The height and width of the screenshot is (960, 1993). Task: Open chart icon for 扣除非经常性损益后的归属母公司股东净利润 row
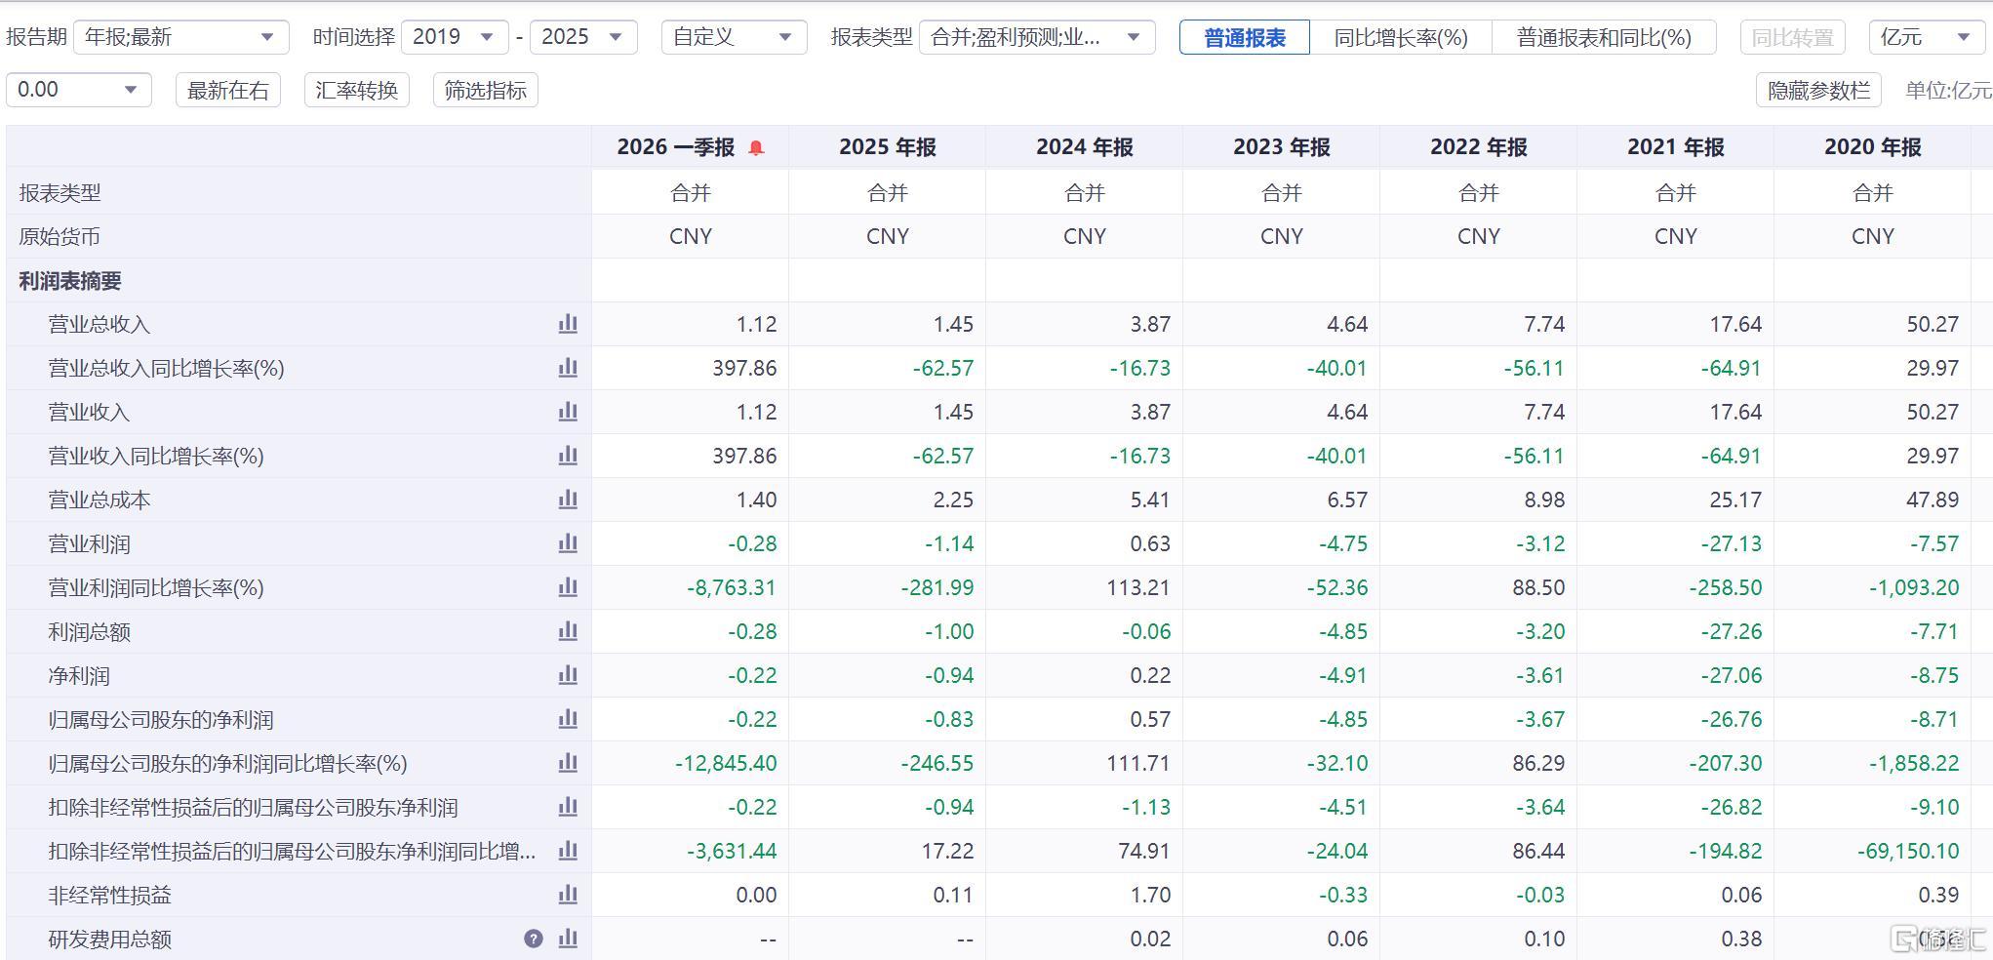(x=568, y=807)
